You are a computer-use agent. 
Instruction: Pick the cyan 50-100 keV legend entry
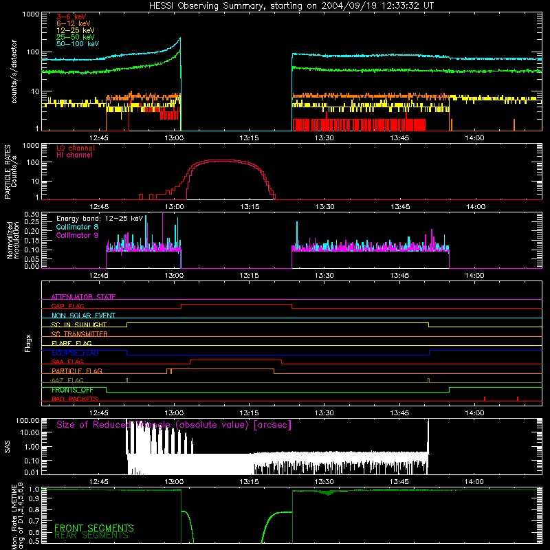[x=78, y=44]
